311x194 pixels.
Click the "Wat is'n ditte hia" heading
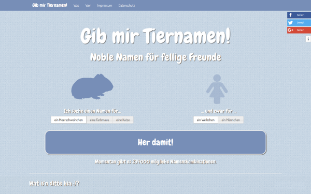[54, 184]
